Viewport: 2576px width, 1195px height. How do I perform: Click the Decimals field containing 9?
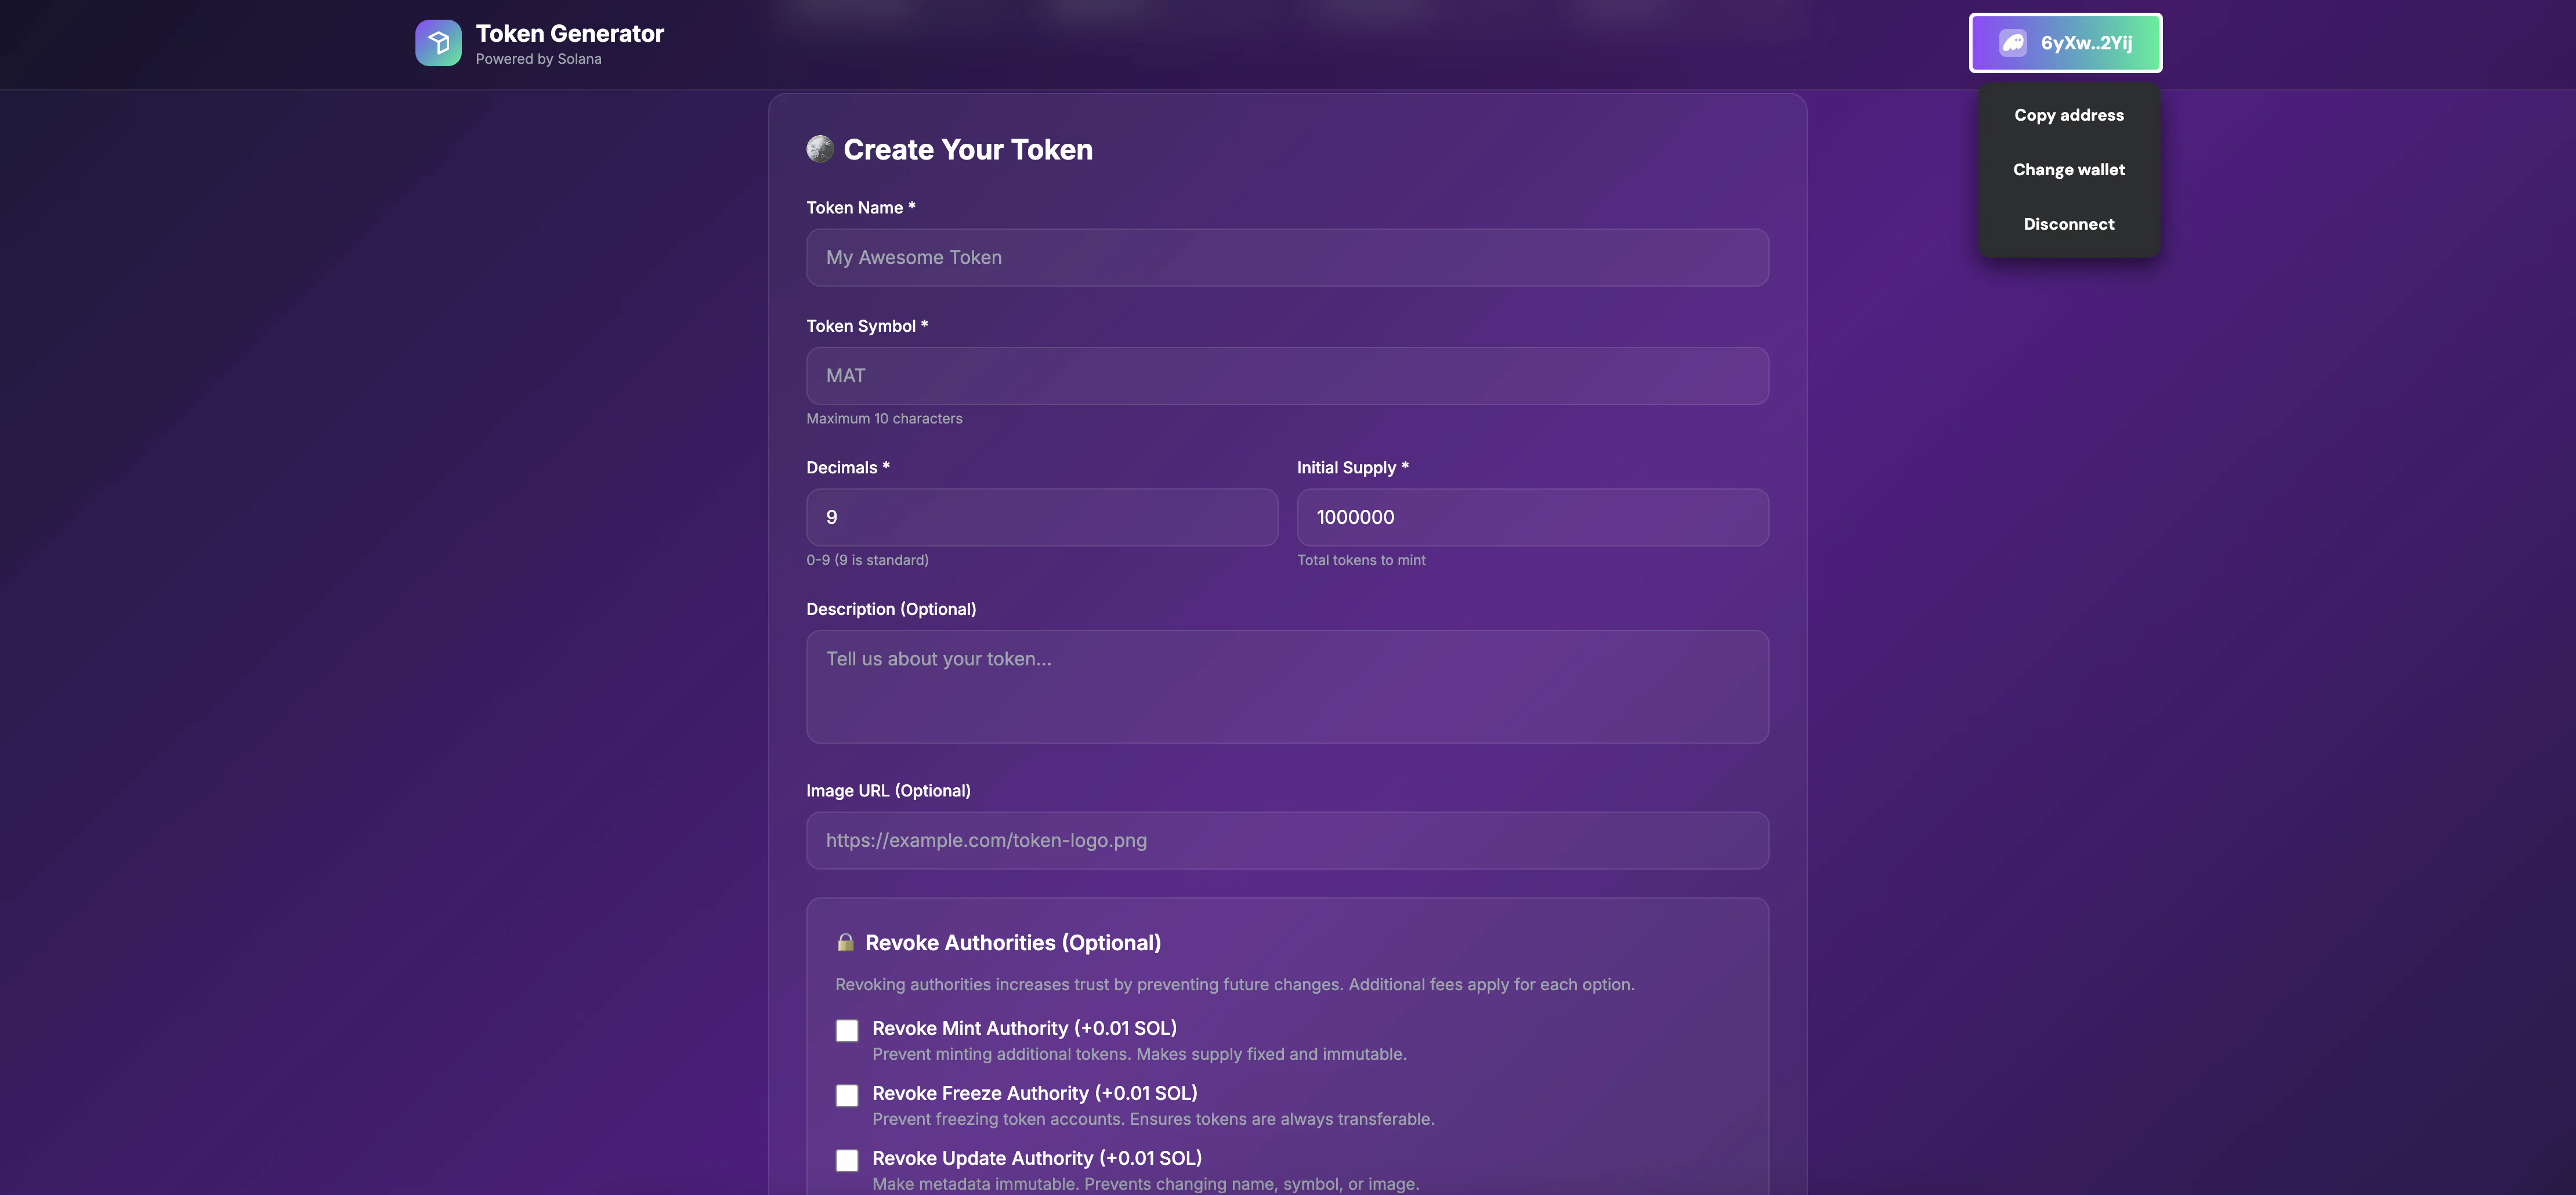(x=1041, y=517)
